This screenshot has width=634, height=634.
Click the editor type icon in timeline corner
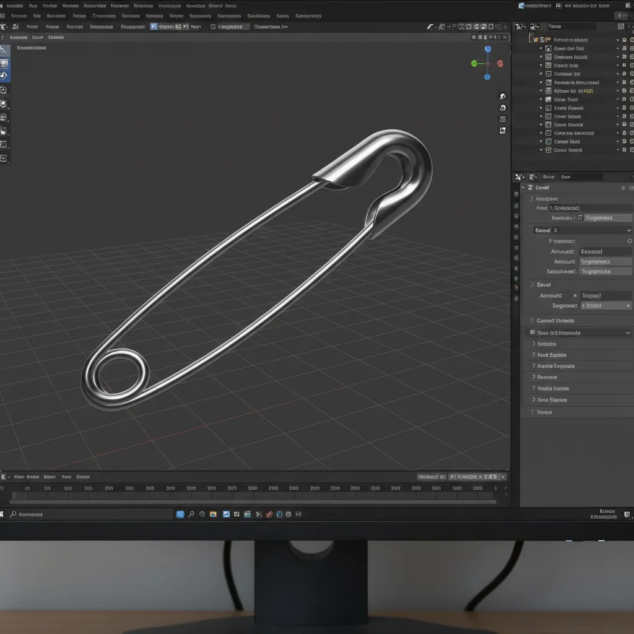[x=4, y=477]
